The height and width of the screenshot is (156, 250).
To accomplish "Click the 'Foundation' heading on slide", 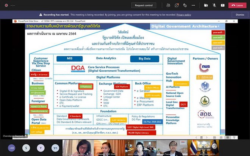I will [x=108, y=111].
